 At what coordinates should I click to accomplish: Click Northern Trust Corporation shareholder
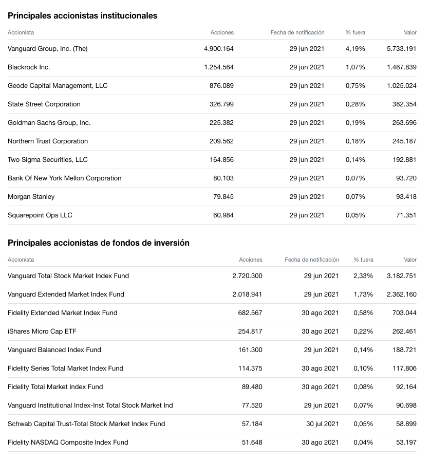point(48,141)
